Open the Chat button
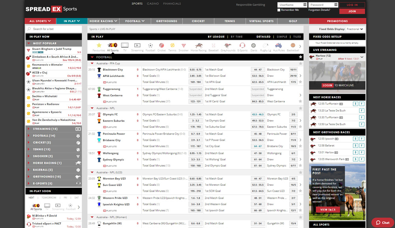The width and height of the screenshot is (395, 228). (383, 222)
